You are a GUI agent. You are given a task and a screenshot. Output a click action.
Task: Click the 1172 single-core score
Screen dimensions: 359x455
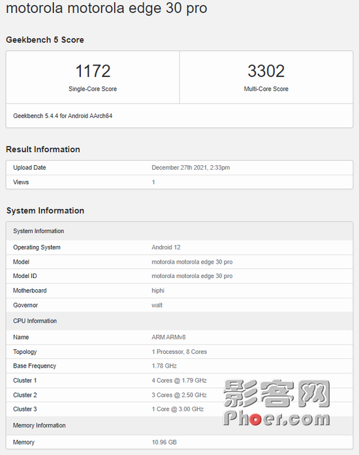point(93,71)
